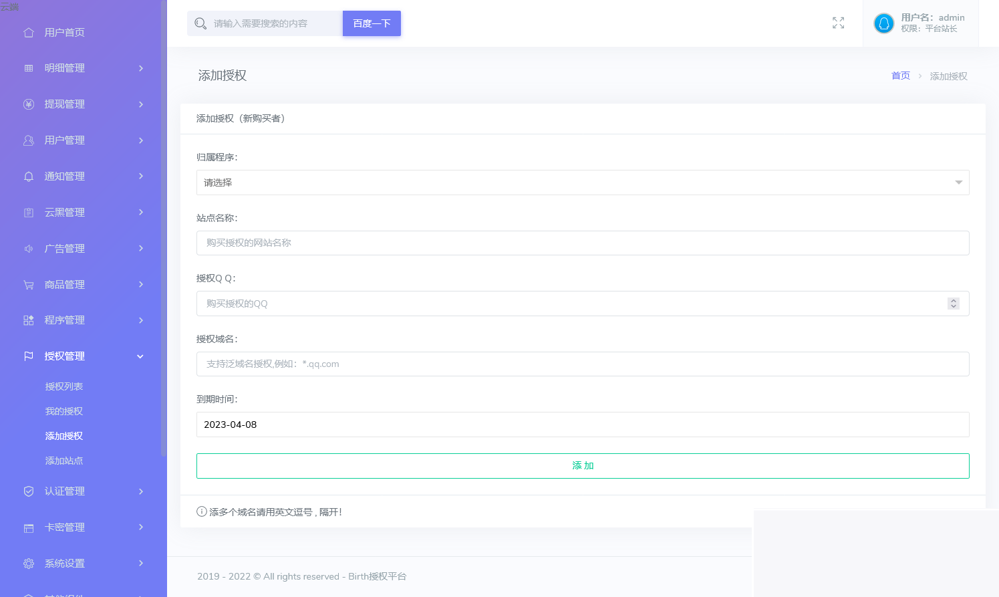Click the fullscreen toggle icon

[838, 23]
